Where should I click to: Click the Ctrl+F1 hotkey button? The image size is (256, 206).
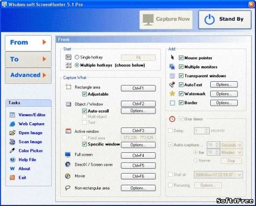pos(138,88)
